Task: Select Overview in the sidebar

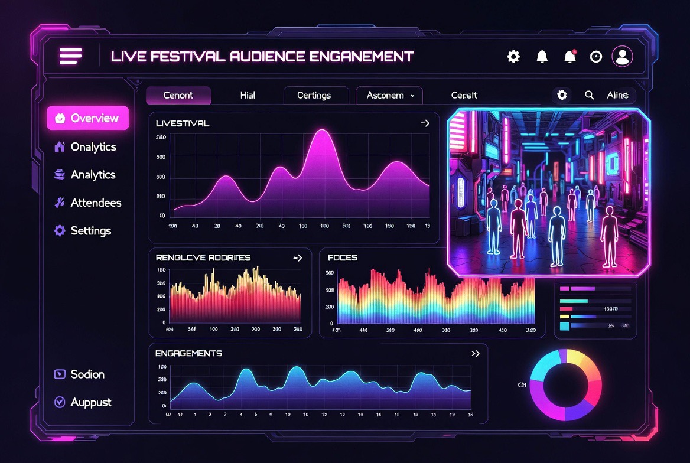Action: click(x=88, y=118)
